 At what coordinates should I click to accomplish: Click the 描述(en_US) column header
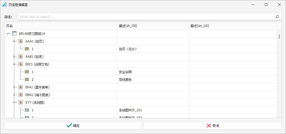click(x=233, y=26)
